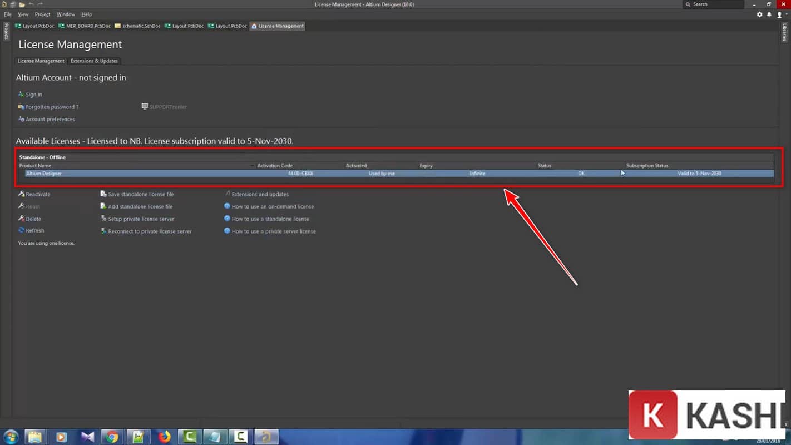Open Google Chrome from the taskbar
This screenshot has height=445, width=791.
tap(112, 437)
